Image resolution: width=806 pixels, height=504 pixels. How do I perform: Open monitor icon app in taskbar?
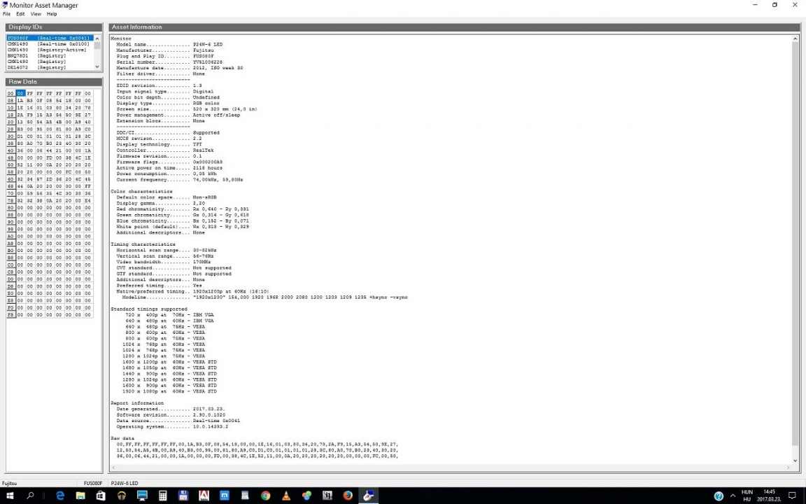[143, 496]
